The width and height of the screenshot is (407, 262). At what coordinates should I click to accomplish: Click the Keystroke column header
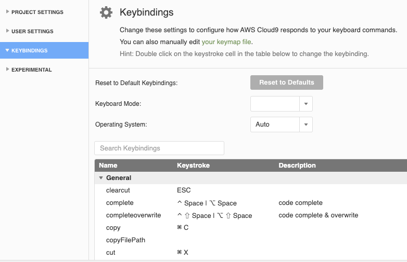click(194, 166)
